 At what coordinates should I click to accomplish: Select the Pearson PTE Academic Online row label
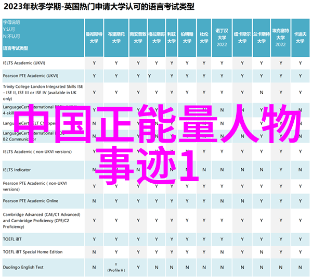[31, 201]
